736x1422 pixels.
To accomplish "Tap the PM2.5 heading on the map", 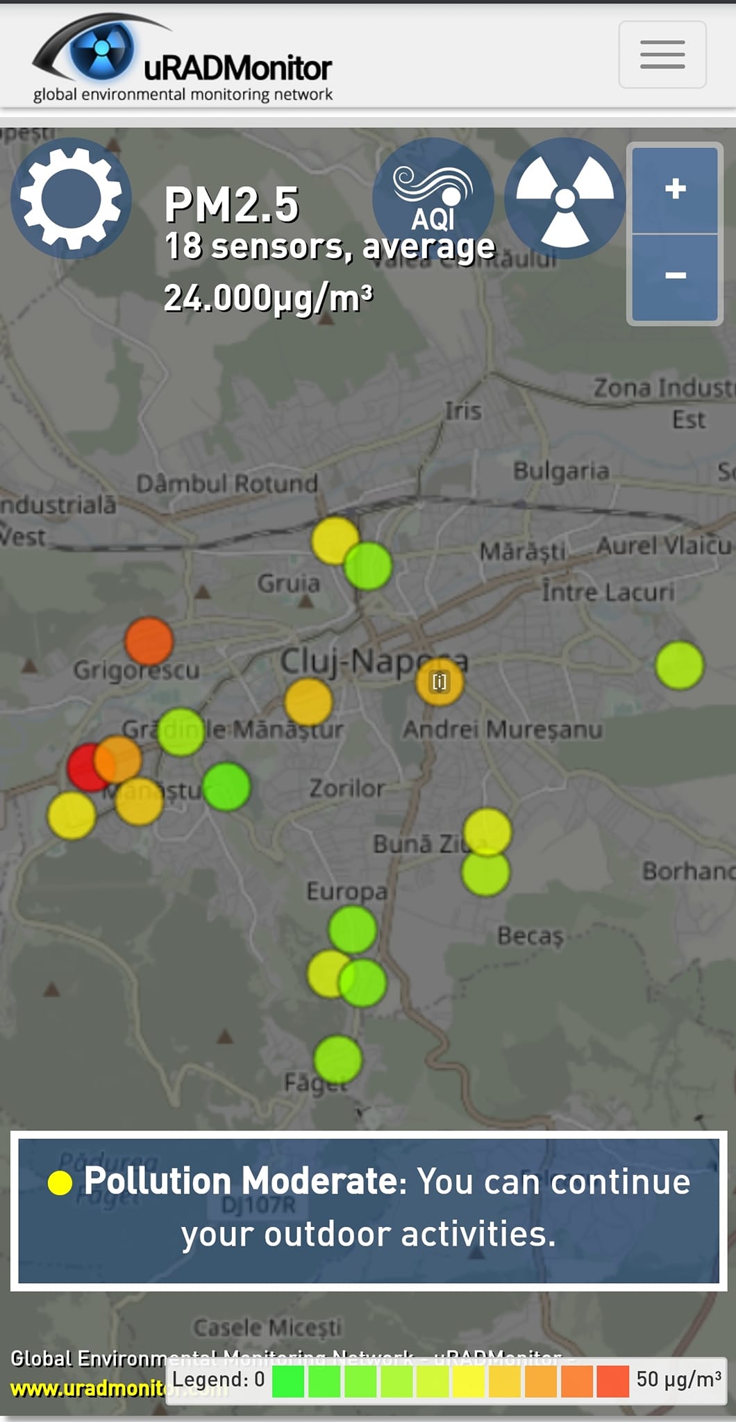I will pos(231,205).
